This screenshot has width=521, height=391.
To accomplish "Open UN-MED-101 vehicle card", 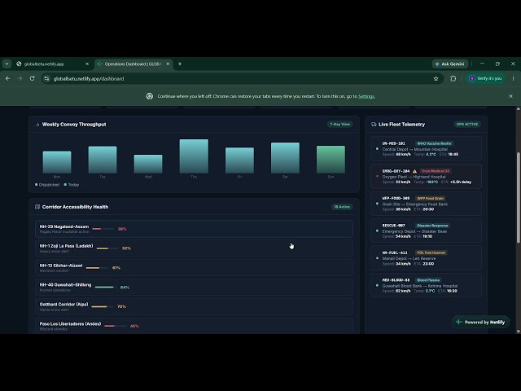I will (426, 148).
